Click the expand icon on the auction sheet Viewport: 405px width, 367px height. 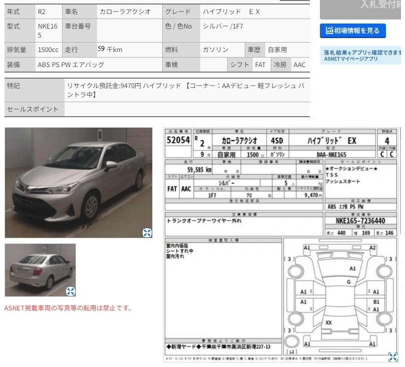[x=392, y=357]
